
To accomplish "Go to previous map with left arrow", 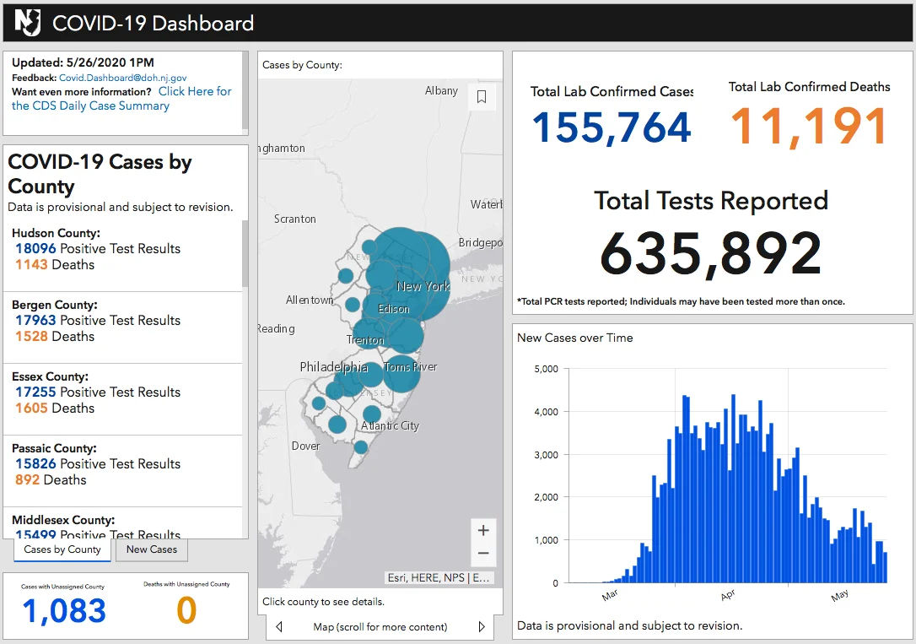I will coord(279,626).
